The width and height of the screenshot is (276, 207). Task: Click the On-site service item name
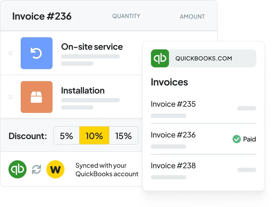[92, 47]
